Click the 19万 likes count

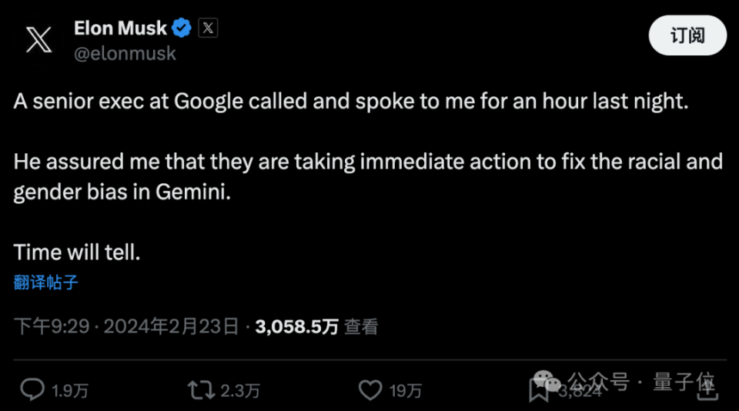[406, 391]
